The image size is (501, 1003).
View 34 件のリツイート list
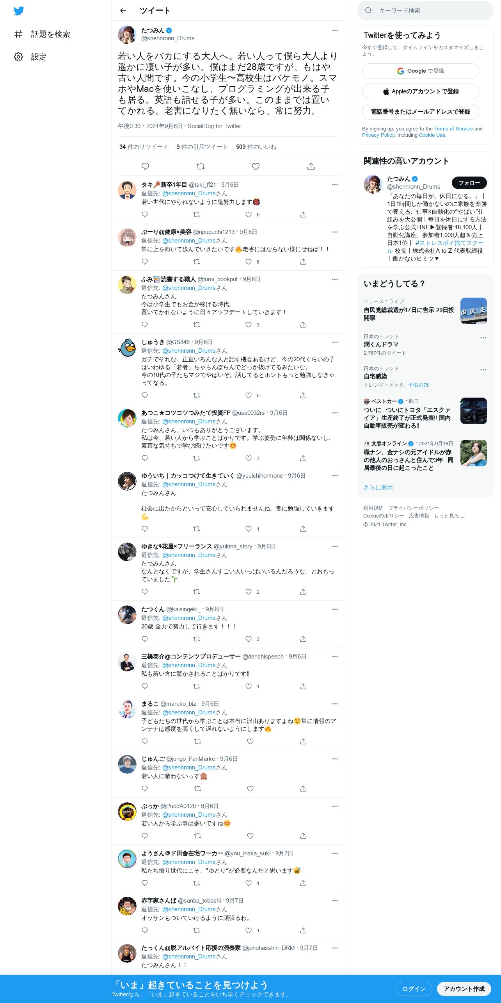pyautogui.click(x=144, y=147)
